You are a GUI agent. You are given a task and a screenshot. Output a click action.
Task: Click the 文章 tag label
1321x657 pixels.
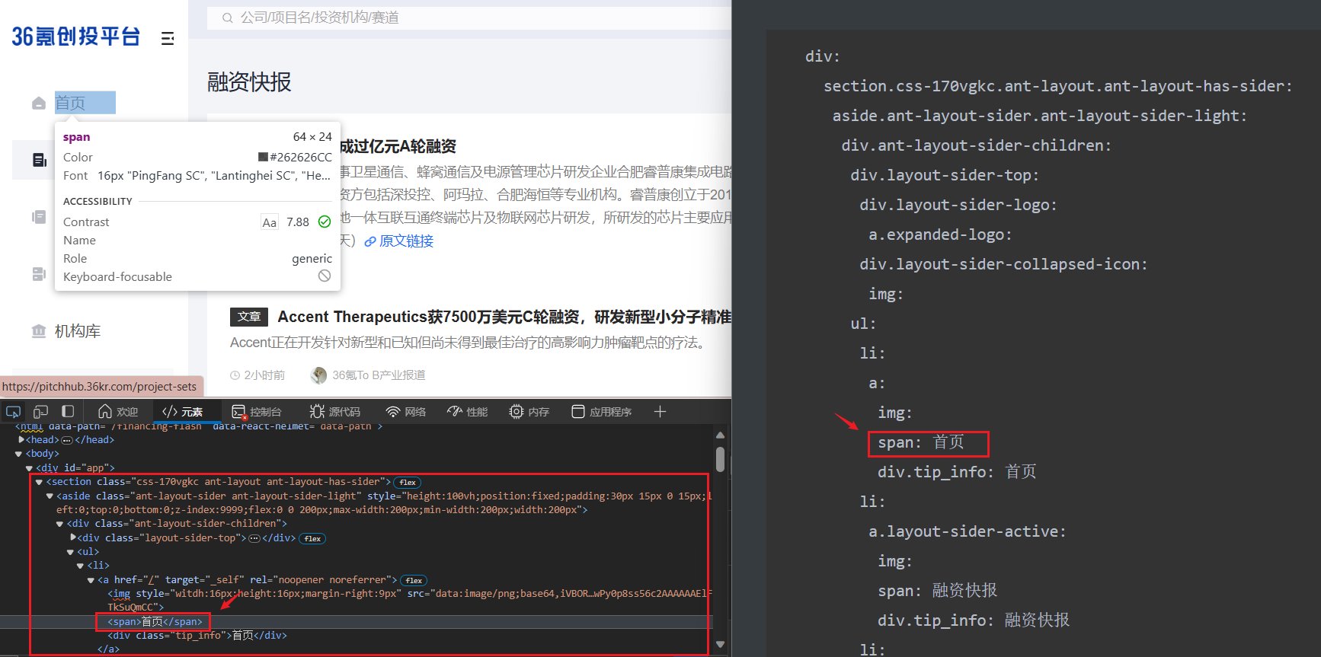tap(249, 317)
